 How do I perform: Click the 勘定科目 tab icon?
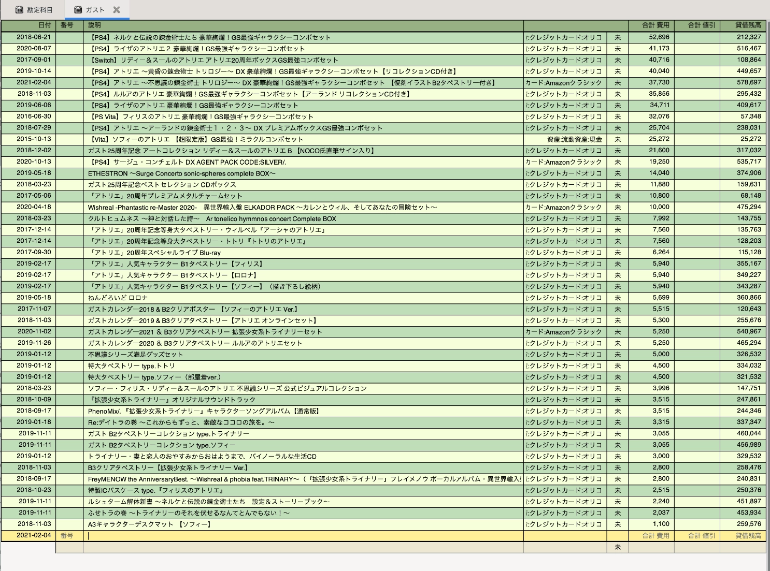click(19, 10)
